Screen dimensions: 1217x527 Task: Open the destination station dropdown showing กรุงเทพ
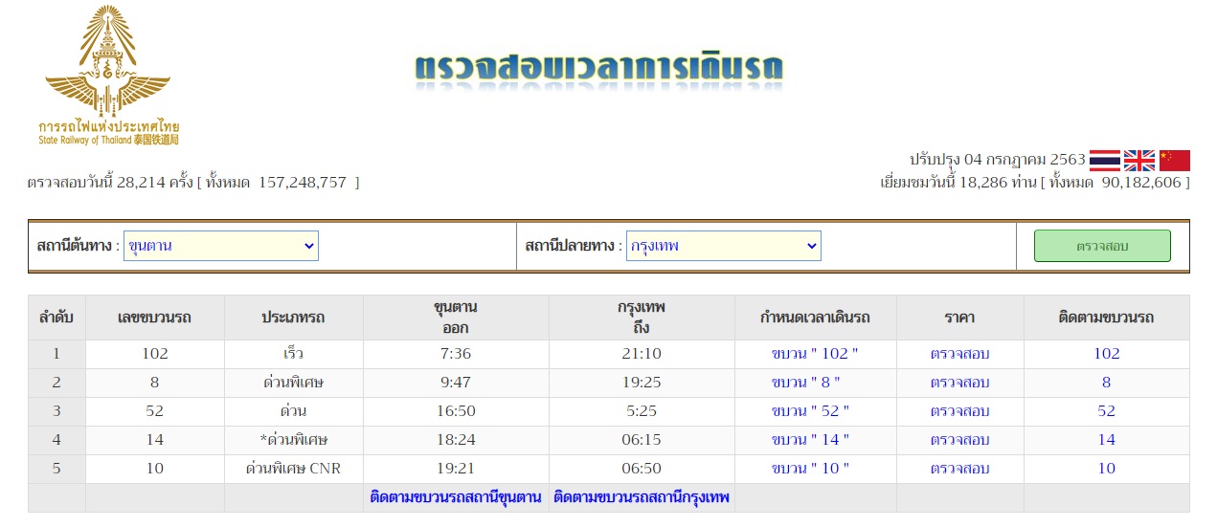click(x=723, y=246)
